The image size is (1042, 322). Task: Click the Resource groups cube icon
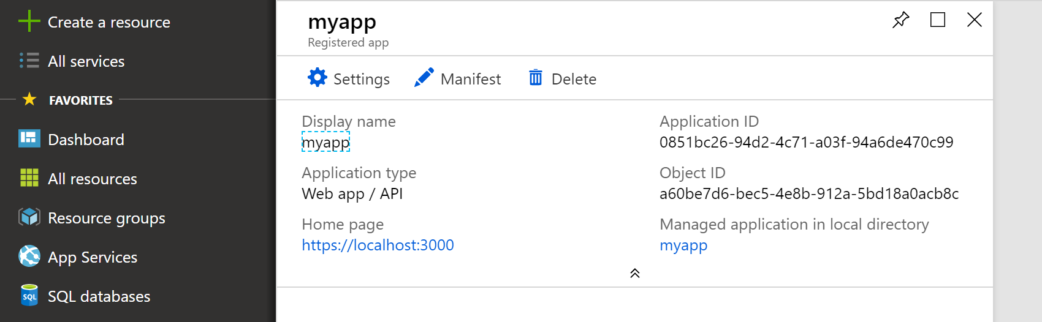(29, 217)
